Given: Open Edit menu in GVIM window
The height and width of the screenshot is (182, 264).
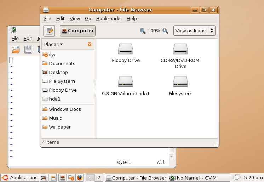Looking at the screenshot, I should point(28,39).
